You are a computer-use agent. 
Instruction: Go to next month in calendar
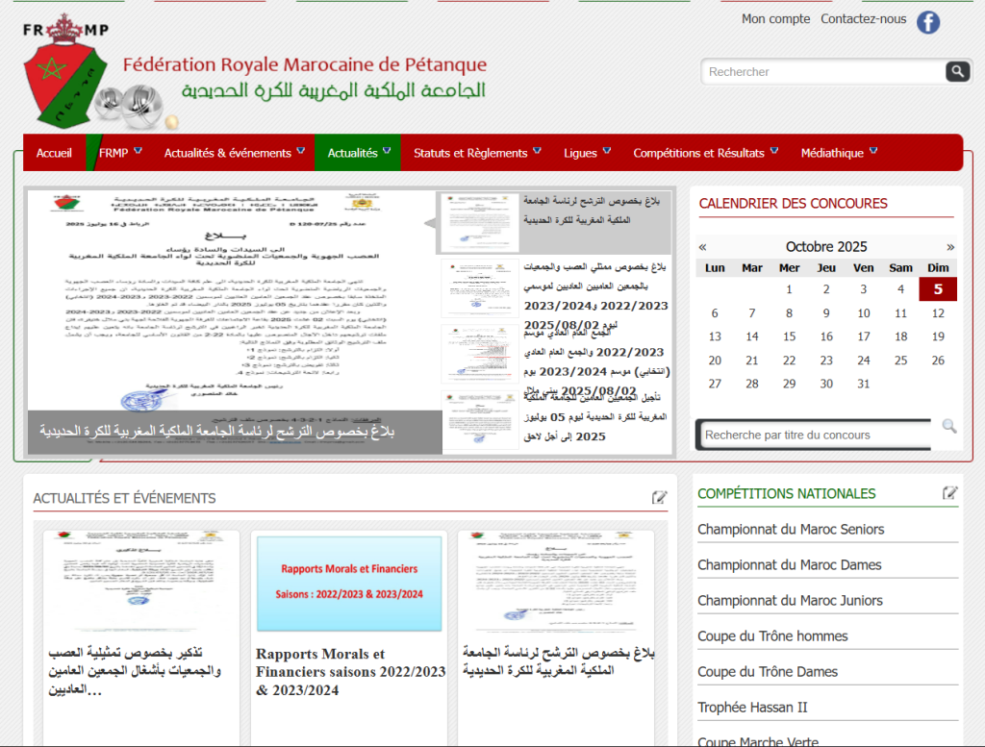pos(950,247)
